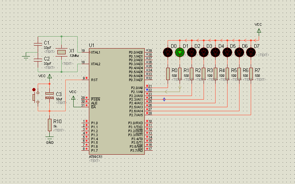Click the PSEN pin label
The height and width of the screenshot is (184, 295).
[x=95, y=99]
